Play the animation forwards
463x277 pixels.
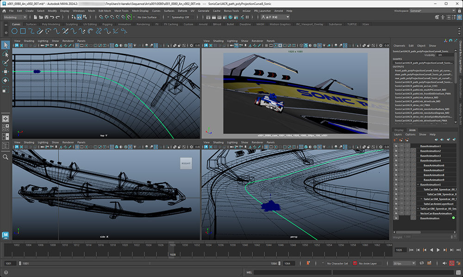coord(438,250)
